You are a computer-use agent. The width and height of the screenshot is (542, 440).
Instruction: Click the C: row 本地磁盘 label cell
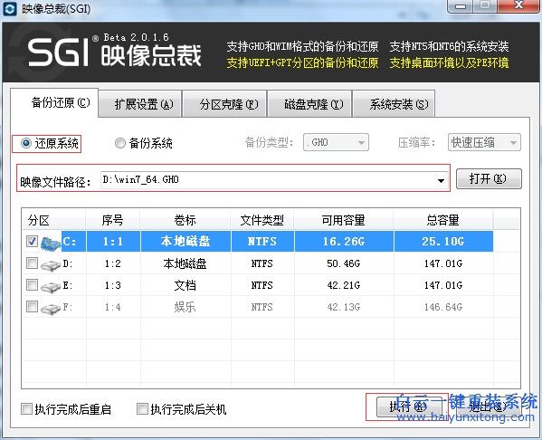point(185,242)
